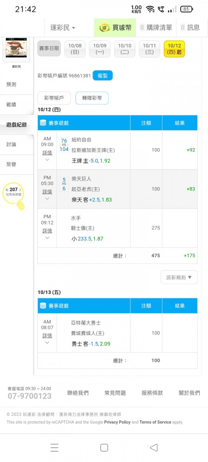
Task: Tap the 買噱幣 coin icon
Action: 104,28
